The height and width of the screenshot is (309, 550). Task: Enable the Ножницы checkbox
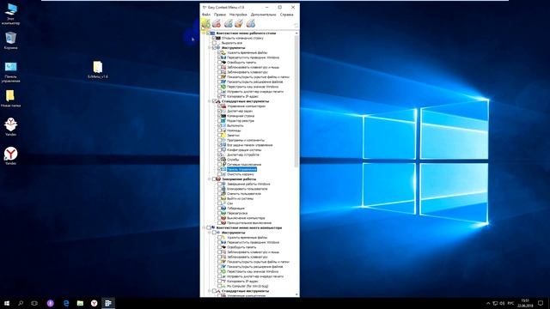click(220, 130)
